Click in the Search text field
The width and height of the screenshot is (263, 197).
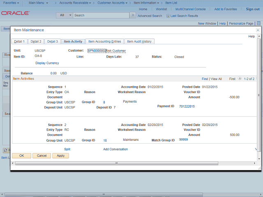[x=101, y=15]
